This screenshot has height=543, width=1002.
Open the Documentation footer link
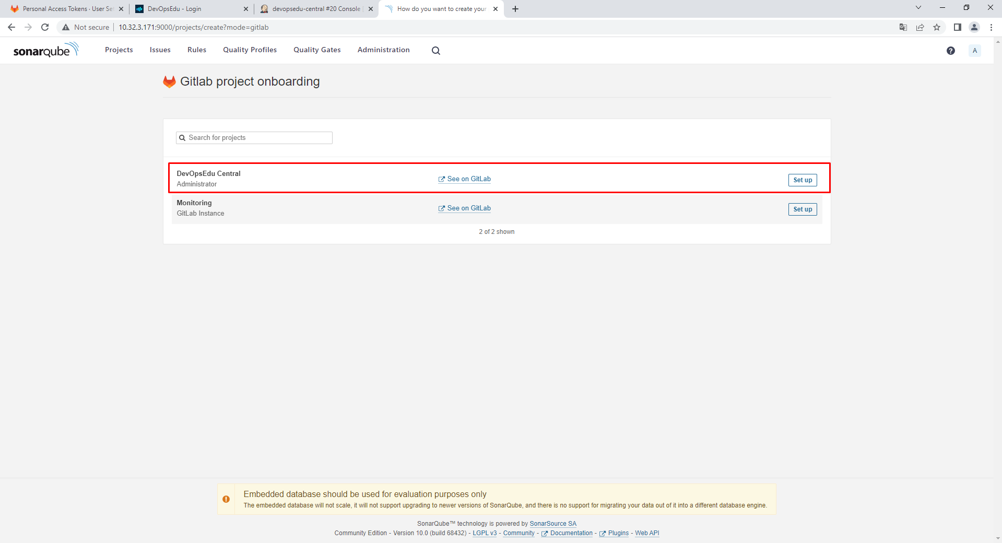[x=568, y=533]
